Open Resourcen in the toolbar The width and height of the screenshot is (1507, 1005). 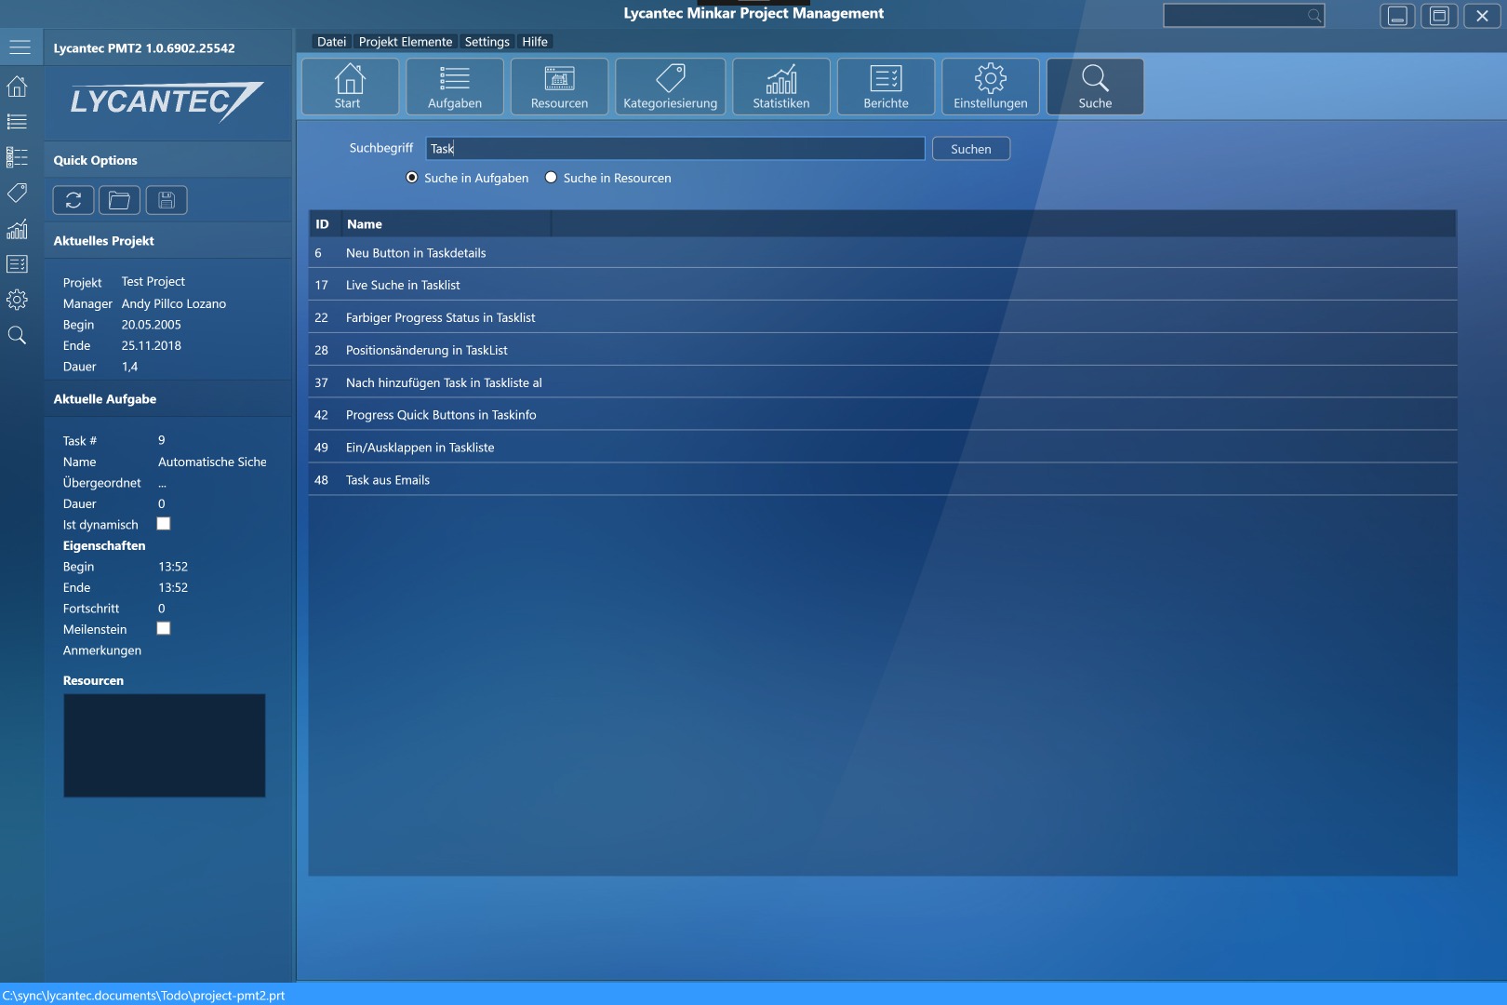[559, 87]
